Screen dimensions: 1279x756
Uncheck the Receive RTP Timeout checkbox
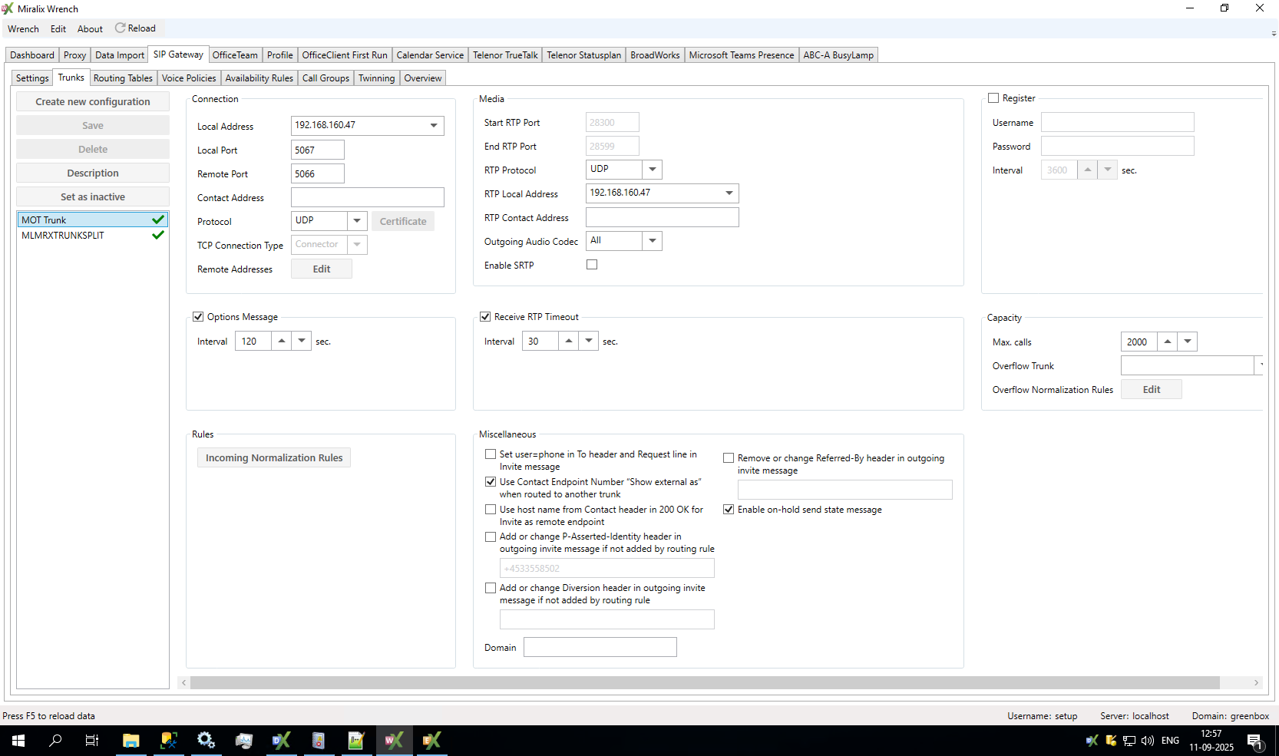485,317
